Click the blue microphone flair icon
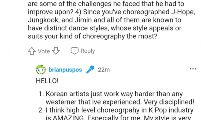The width and height of the screenshot is (201, 120). (90, 70)
